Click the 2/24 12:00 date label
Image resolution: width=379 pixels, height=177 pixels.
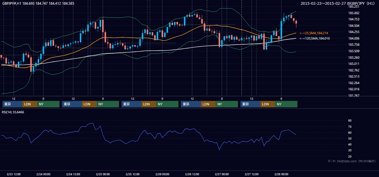[x=73, y=174]
